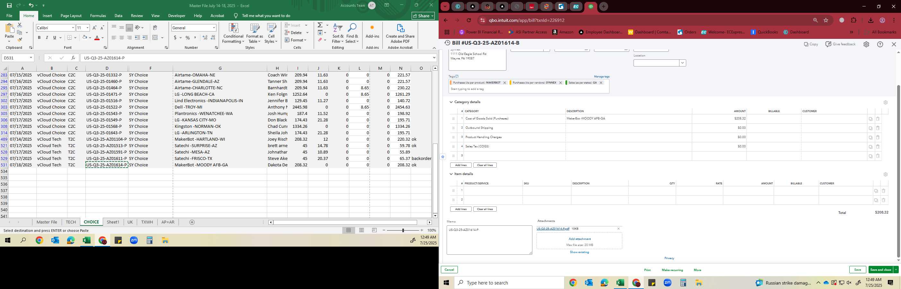Open Find & Select menu
Image resolution: width=901 pixels, height=289 pixels.
[x=352, y=34]
